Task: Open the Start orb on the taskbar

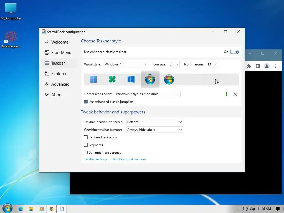Action: pos(7,208)
